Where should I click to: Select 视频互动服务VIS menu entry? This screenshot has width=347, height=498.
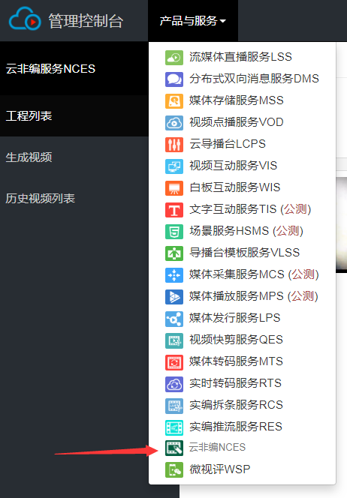click(x=233, y=166)
